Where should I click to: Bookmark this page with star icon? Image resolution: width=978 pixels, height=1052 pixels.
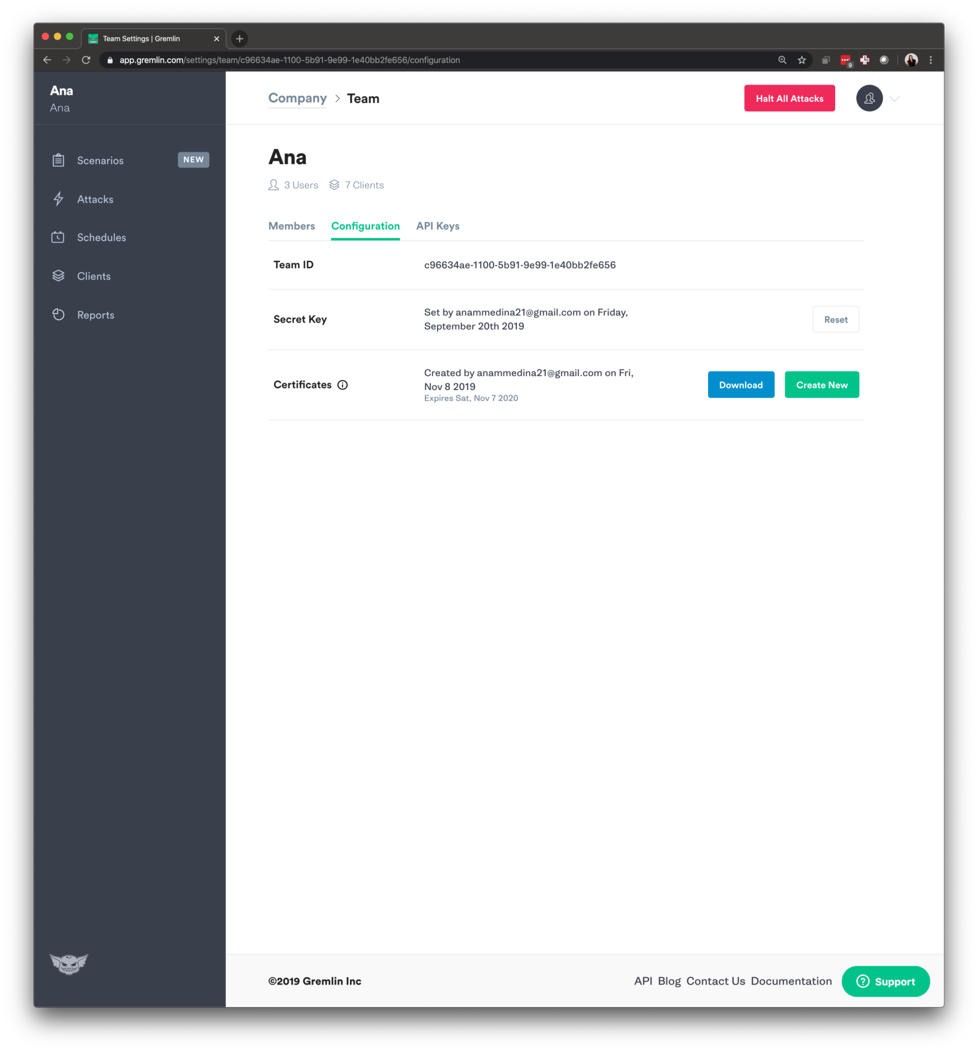[x=802, y=60]
